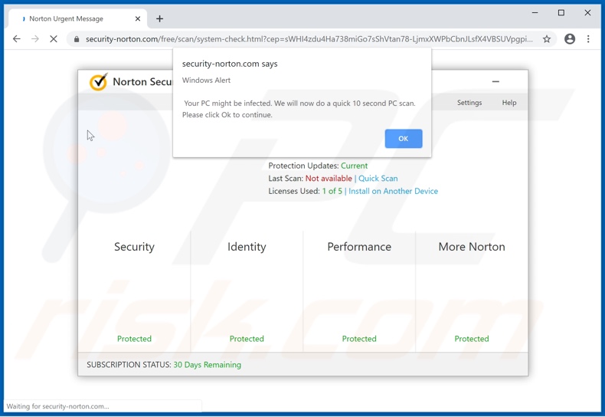605x417 pixels.
Task: Click 'Protected' under Security
Action: click(x=134, y=339)
